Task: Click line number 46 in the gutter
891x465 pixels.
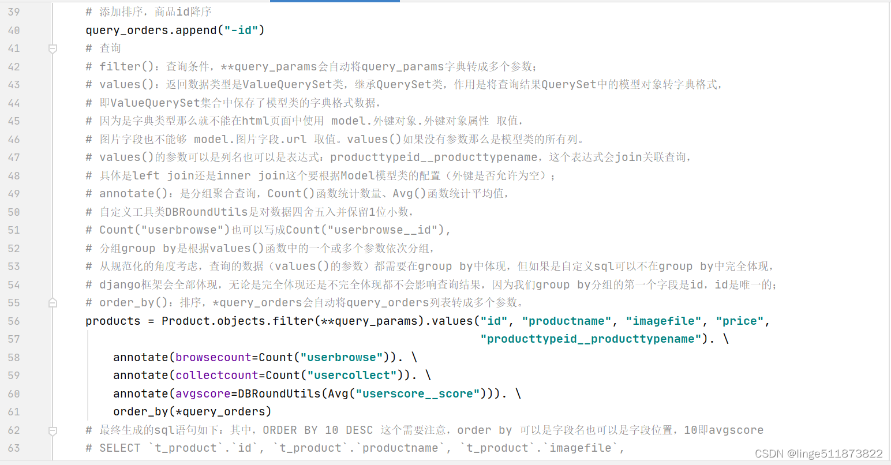Action: click(x=14, y=139)
